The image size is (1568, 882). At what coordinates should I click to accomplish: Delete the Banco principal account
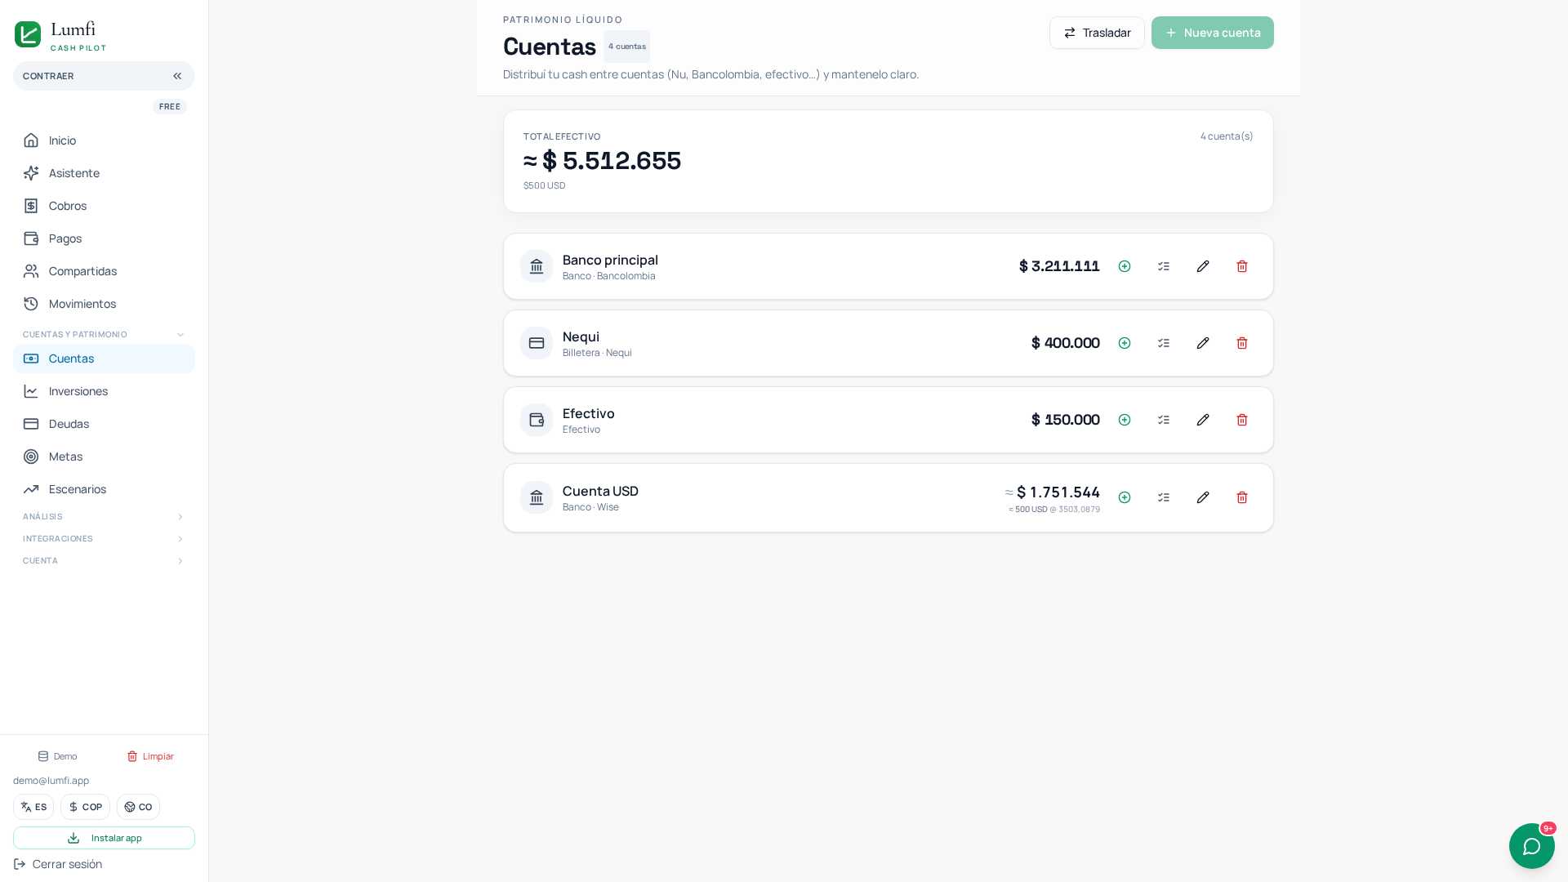pyautogui.click(x=1242, y=266)
